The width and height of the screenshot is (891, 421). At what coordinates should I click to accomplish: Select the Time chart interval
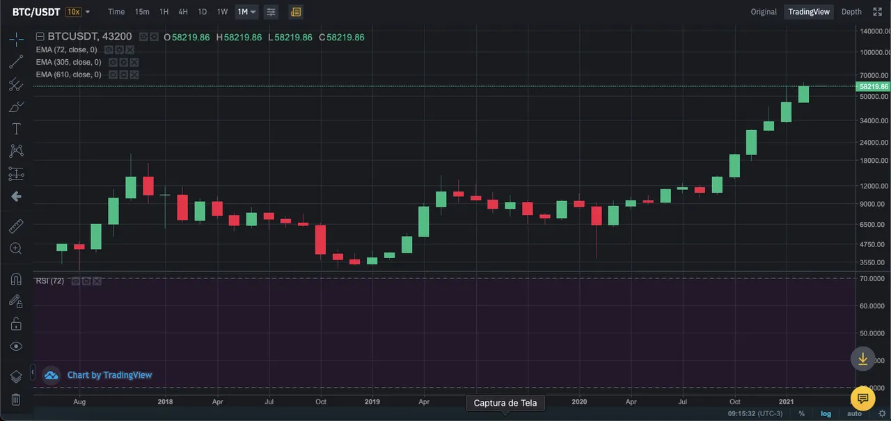(116, 12)
